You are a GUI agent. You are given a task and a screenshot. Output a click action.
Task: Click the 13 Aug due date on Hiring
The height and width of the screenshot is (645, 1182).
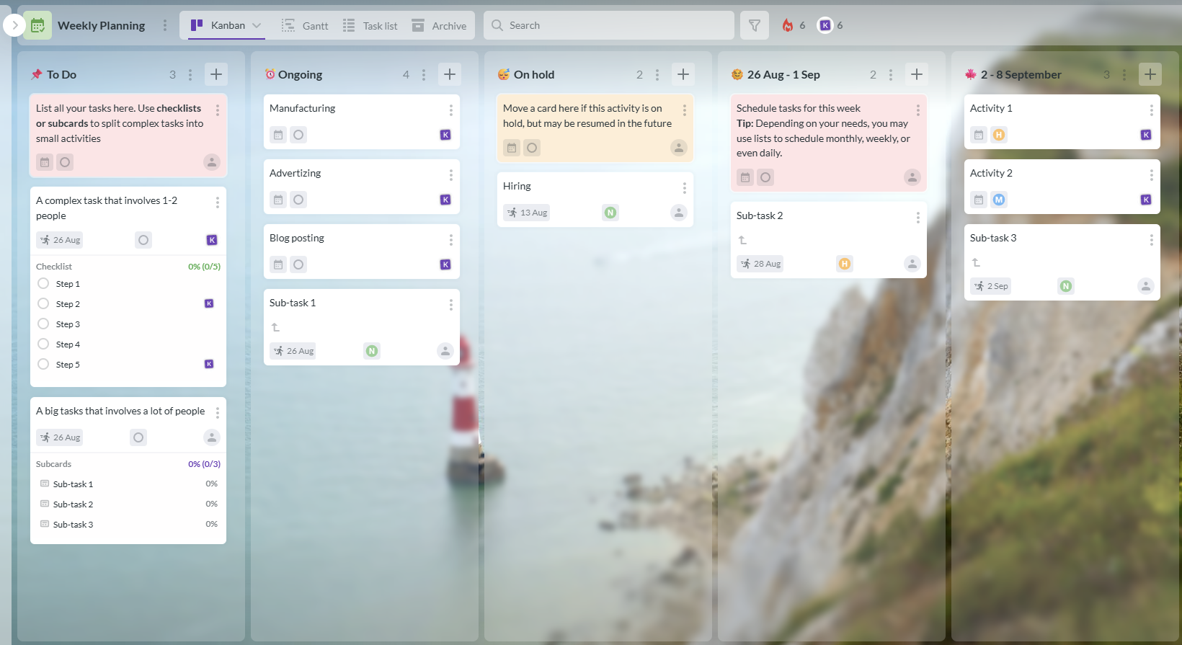pos(527,213)
